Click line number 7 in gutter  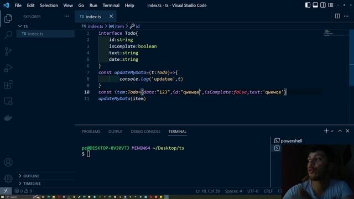tap(88, 72)
